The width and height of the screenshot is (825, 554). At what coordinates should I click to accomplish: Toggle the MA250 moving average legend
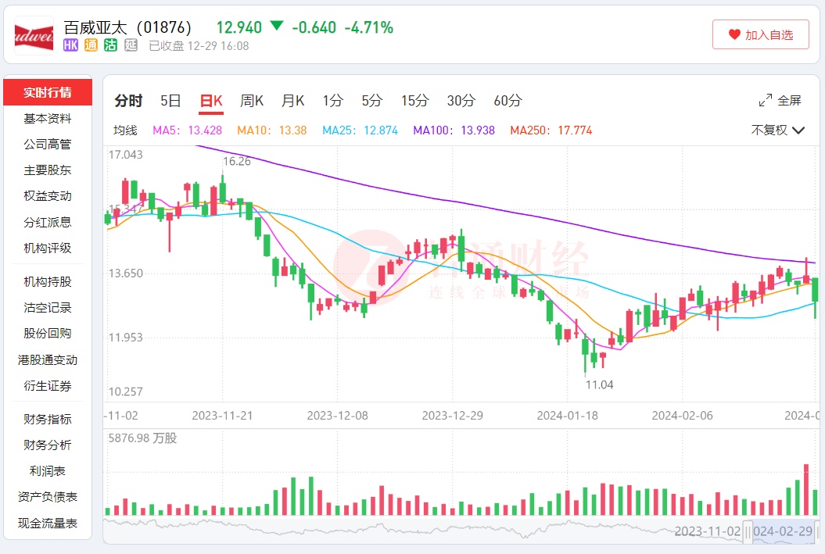click(551, 130)
